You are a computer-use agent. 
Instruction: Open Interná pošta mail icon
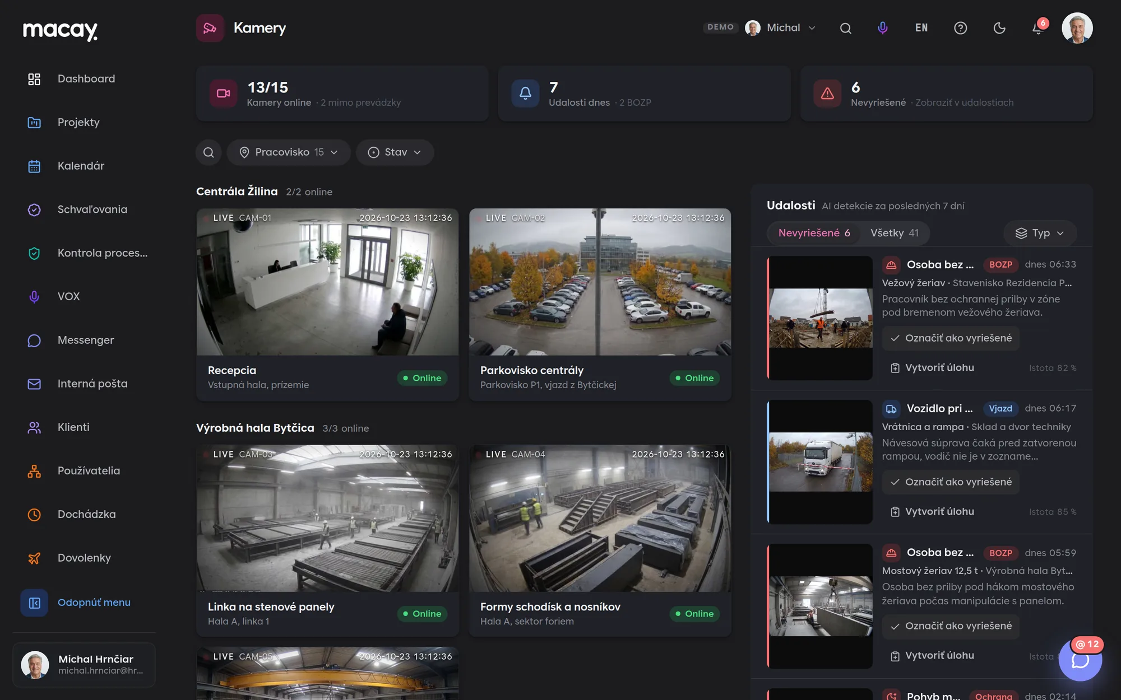pos(34,384)
